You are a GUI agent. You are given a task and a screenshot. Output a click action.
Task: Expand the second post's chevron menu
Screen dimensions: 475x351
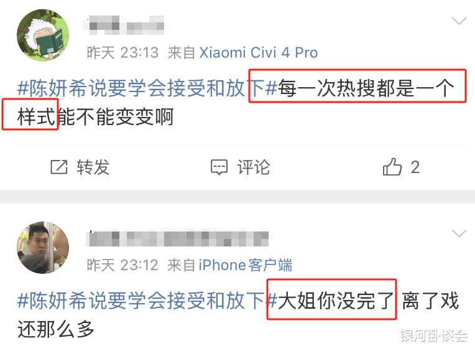point(459,233)
